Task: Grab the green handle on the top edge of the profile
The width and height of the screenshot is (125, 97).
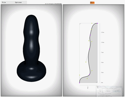Action: [x=92, y=23]
